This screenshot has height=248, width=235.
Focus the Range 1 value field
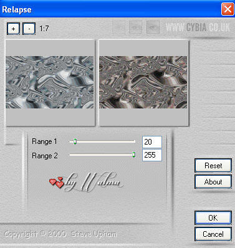click(152, 142)
